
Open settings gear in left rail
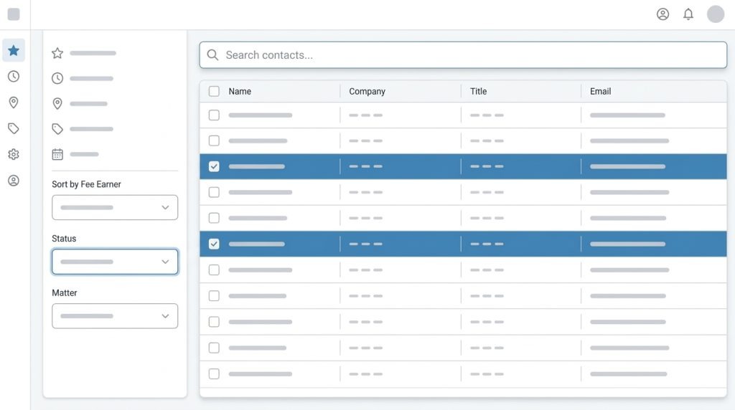(x=14, y=154)
